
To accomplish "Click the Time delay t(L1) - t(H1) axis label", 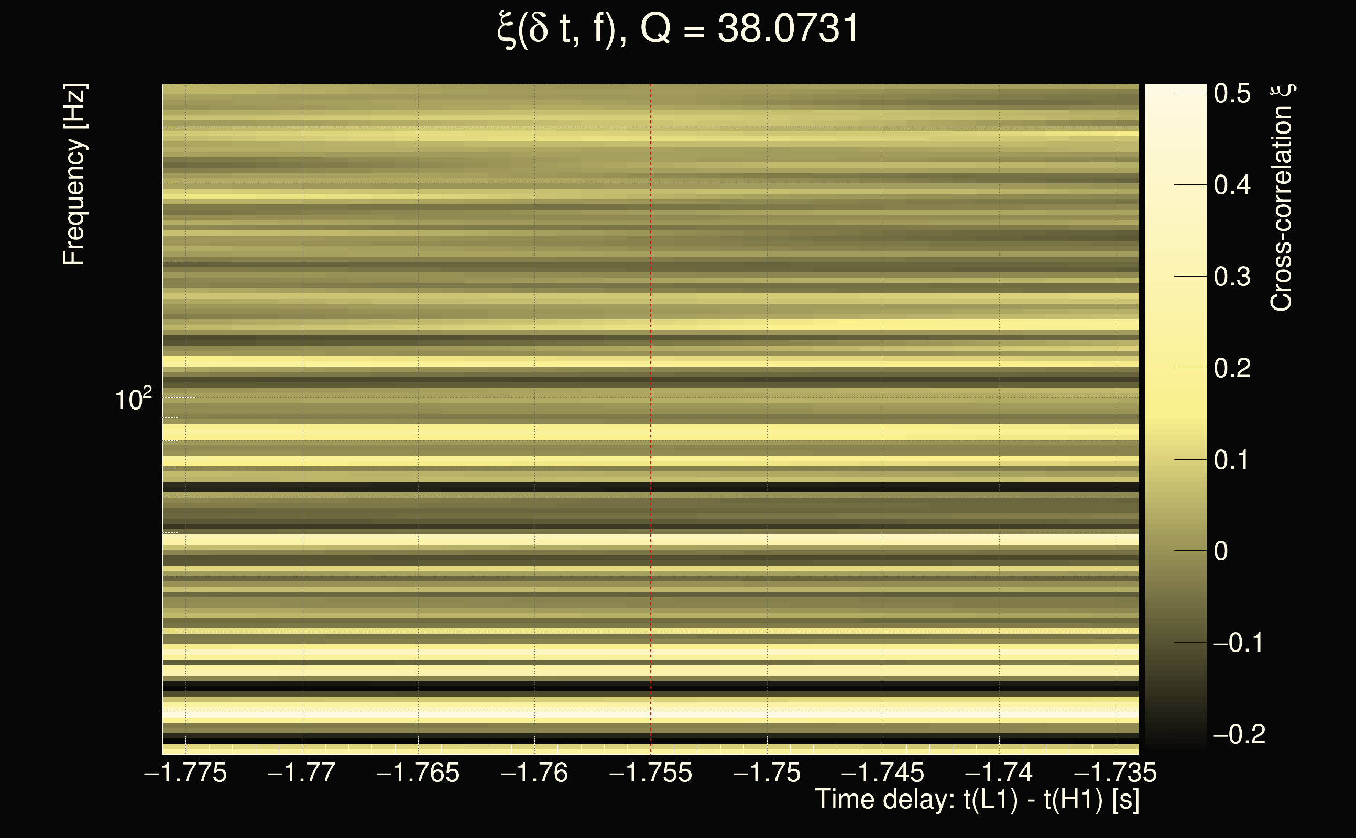I will pos(977,799).
